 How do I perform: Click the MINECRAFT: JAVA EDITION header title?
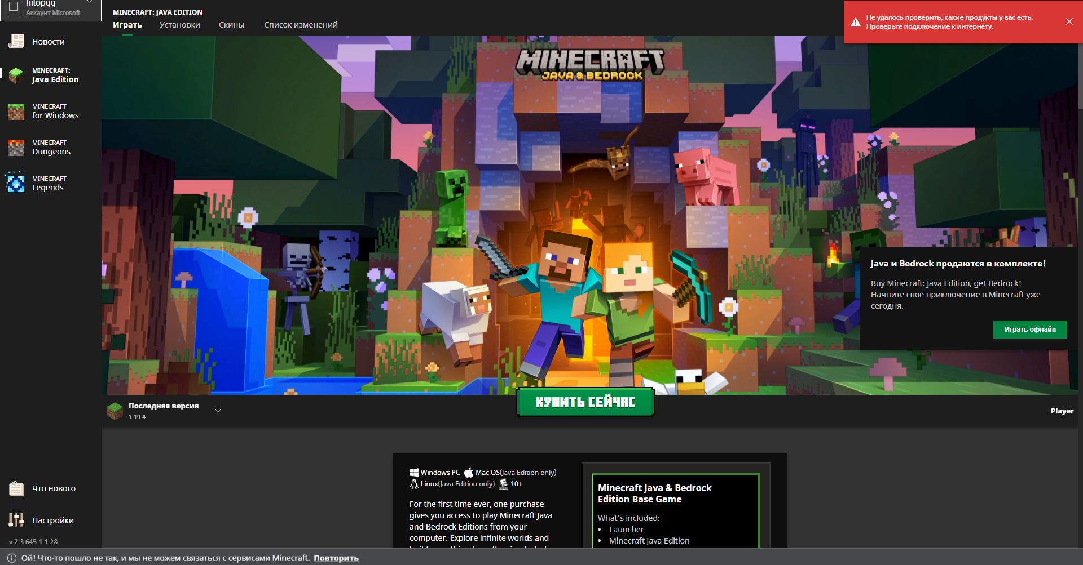[x=157, y=12]
